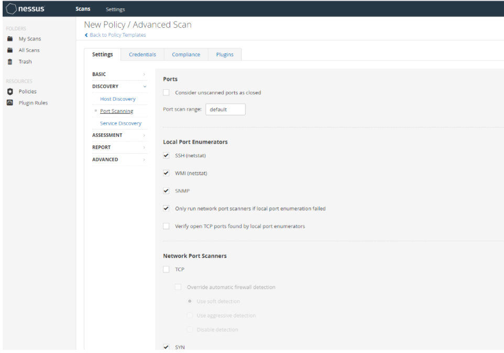The width and height of the screenshot is (504, 353).
Task: Click the Plugin Rules icon
Action: (x=10, y=103)
